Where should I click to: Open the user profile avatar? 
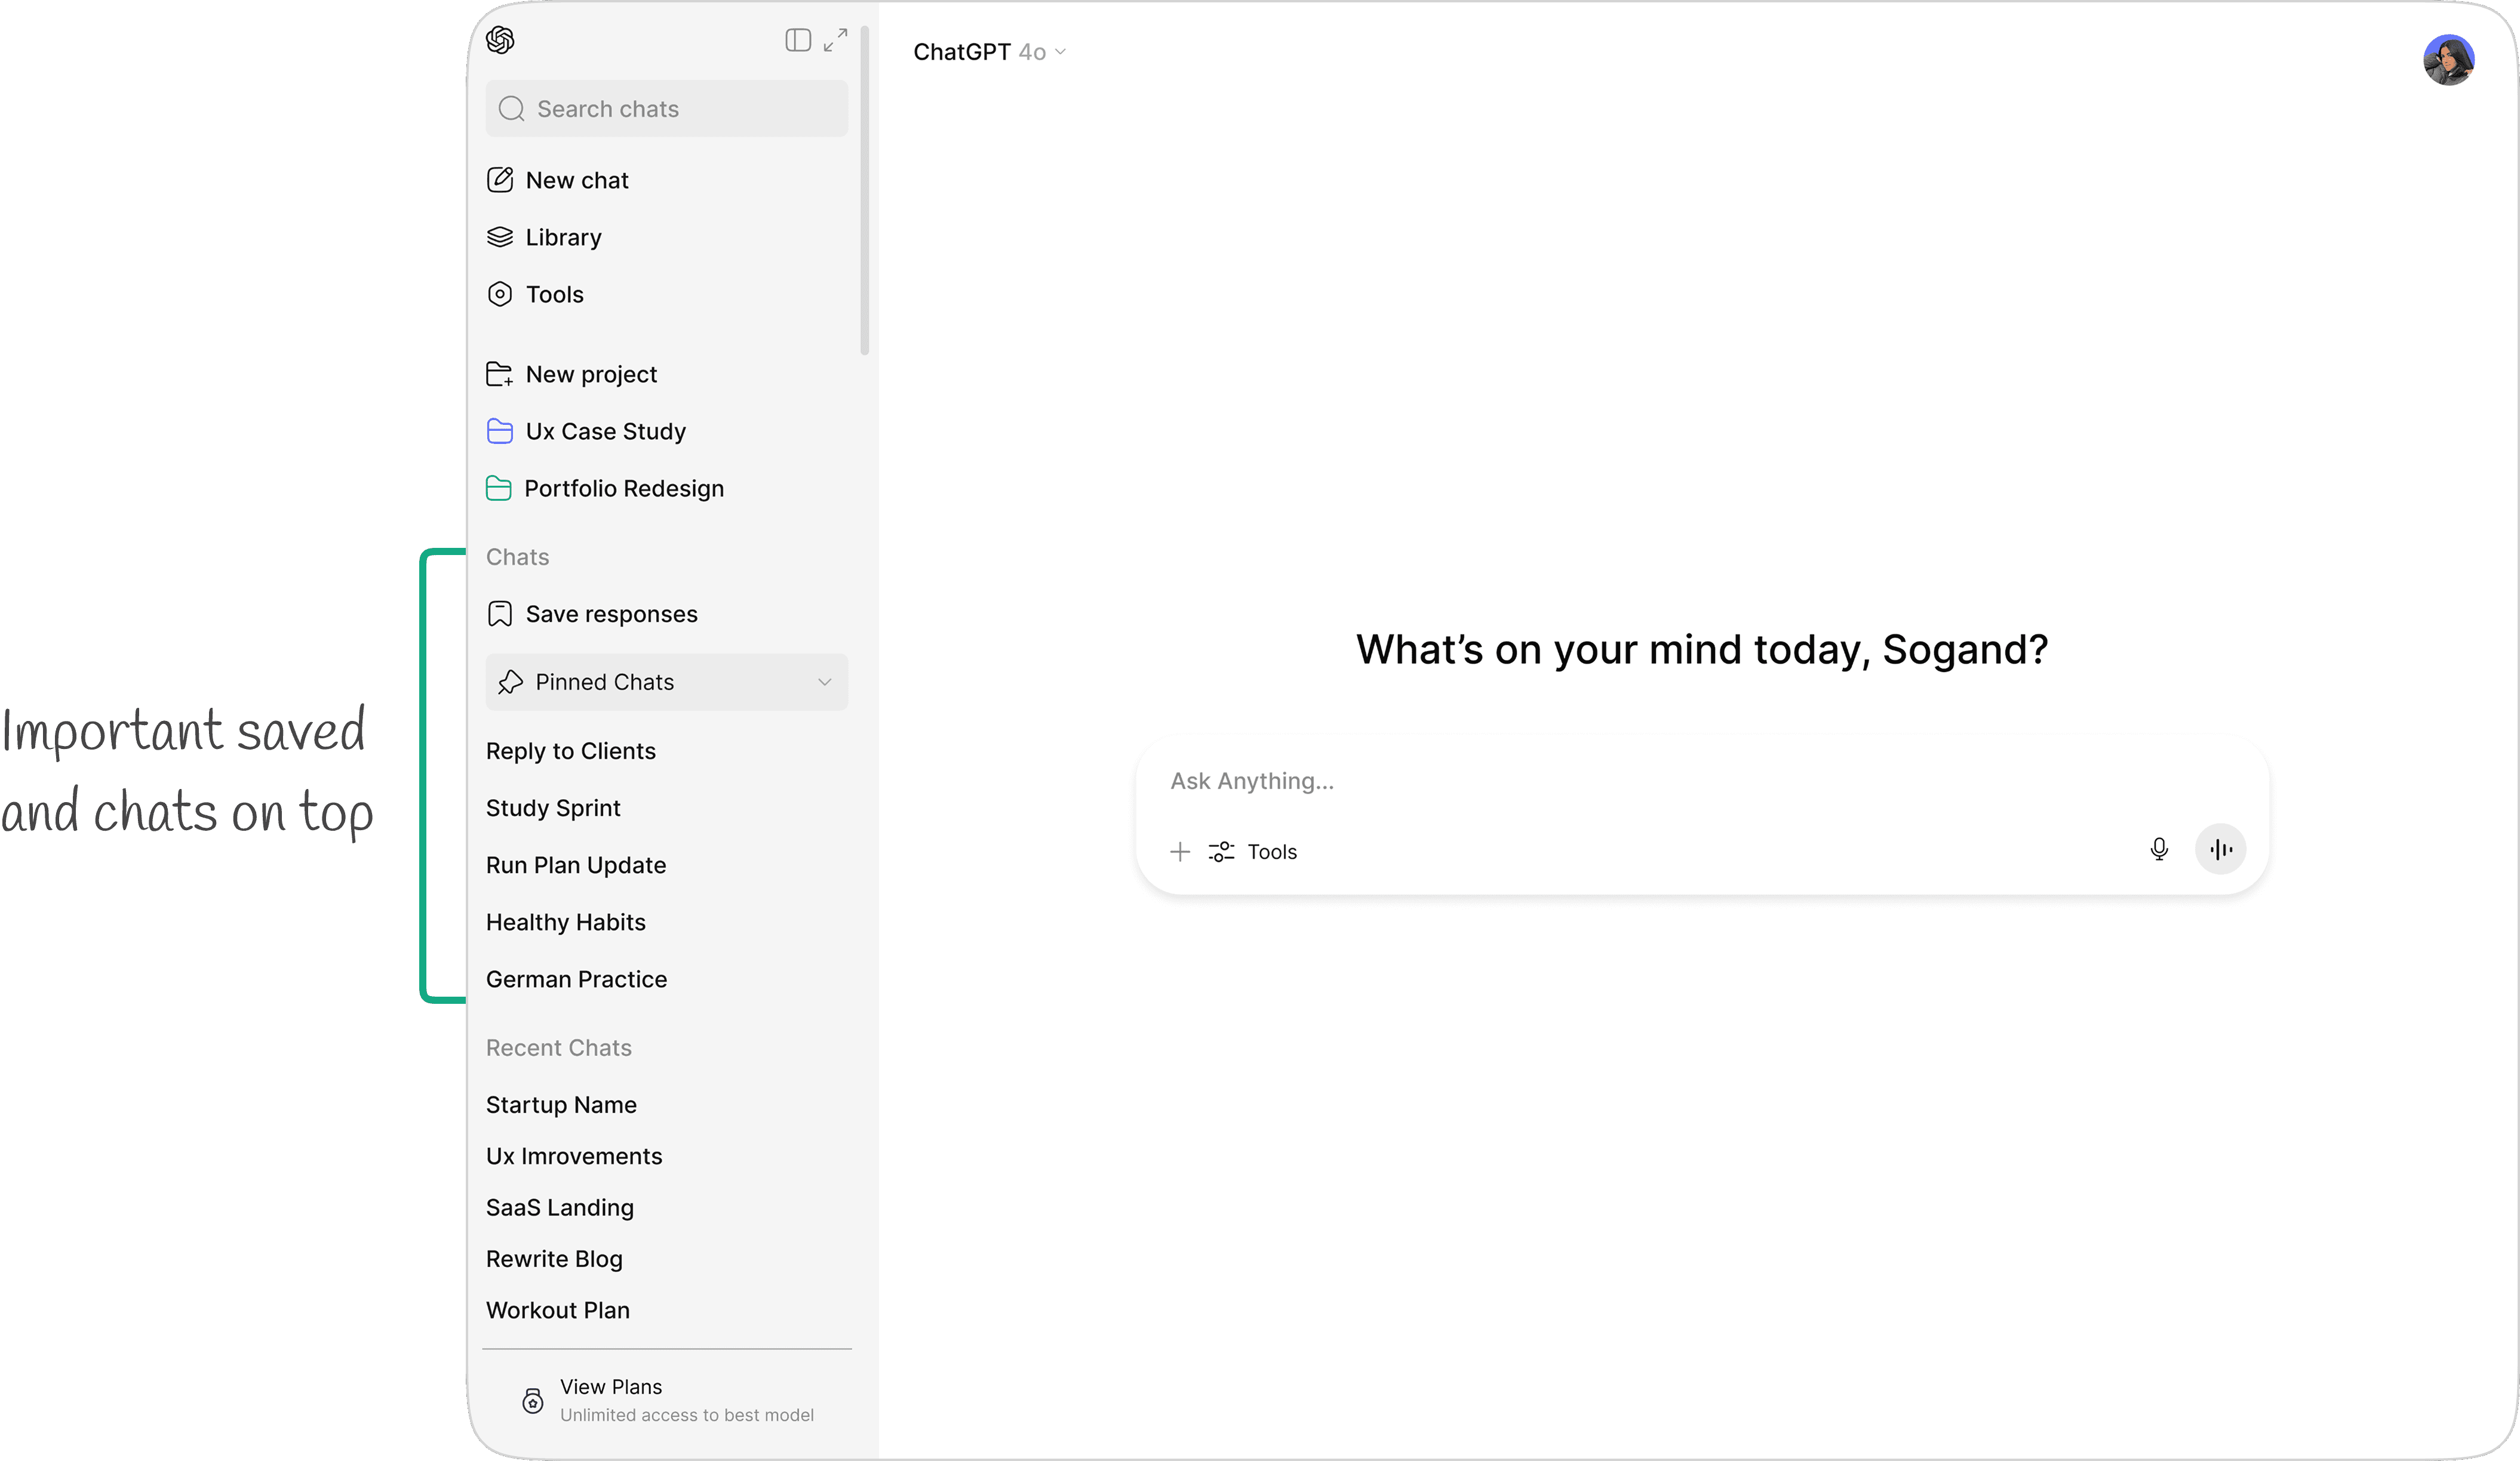tap(2448, 60)
